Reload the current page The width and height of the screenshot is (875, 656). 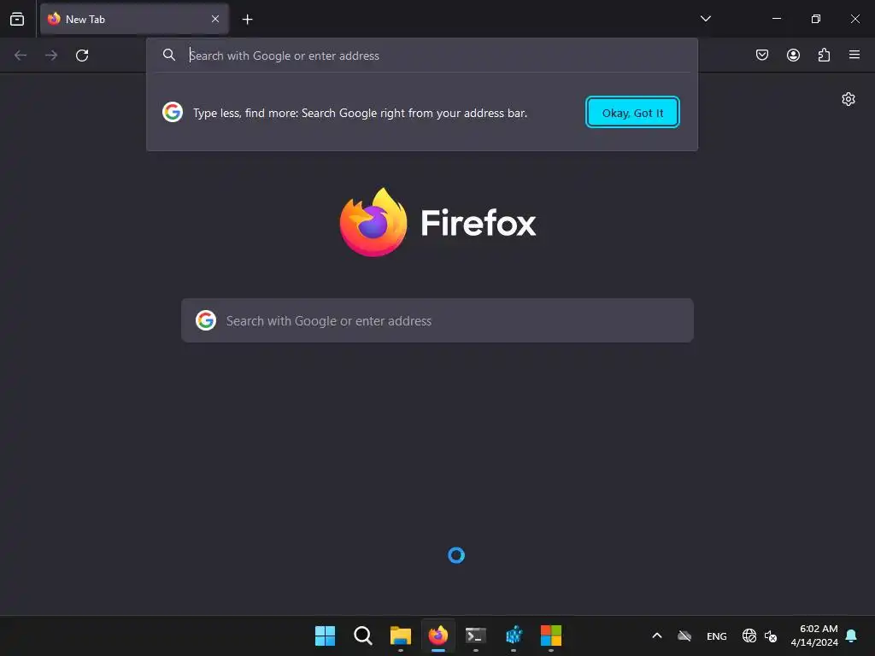click(82, 56)
